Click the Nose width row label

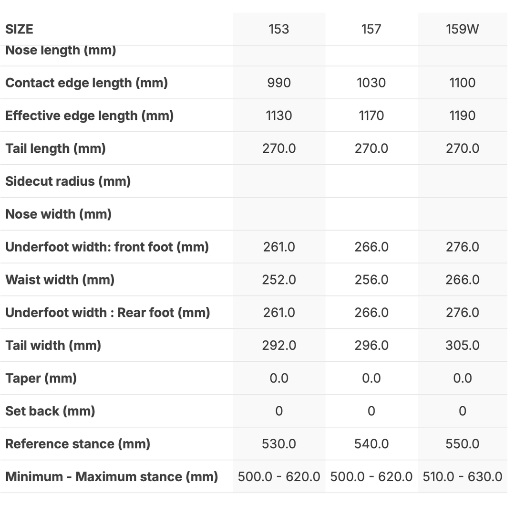(x=58, y=214)
